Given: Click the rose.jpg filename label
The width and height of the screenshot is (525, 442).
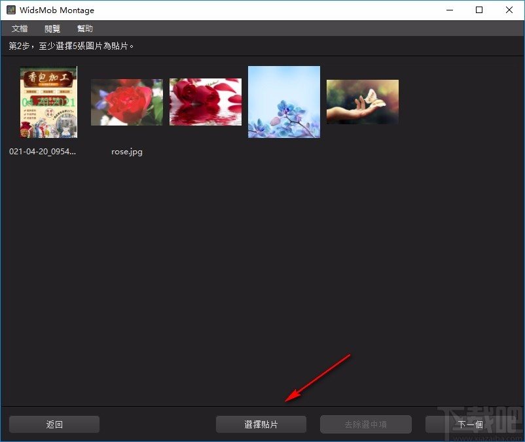Looking at the screenshot, I should [x=126, y=151].
